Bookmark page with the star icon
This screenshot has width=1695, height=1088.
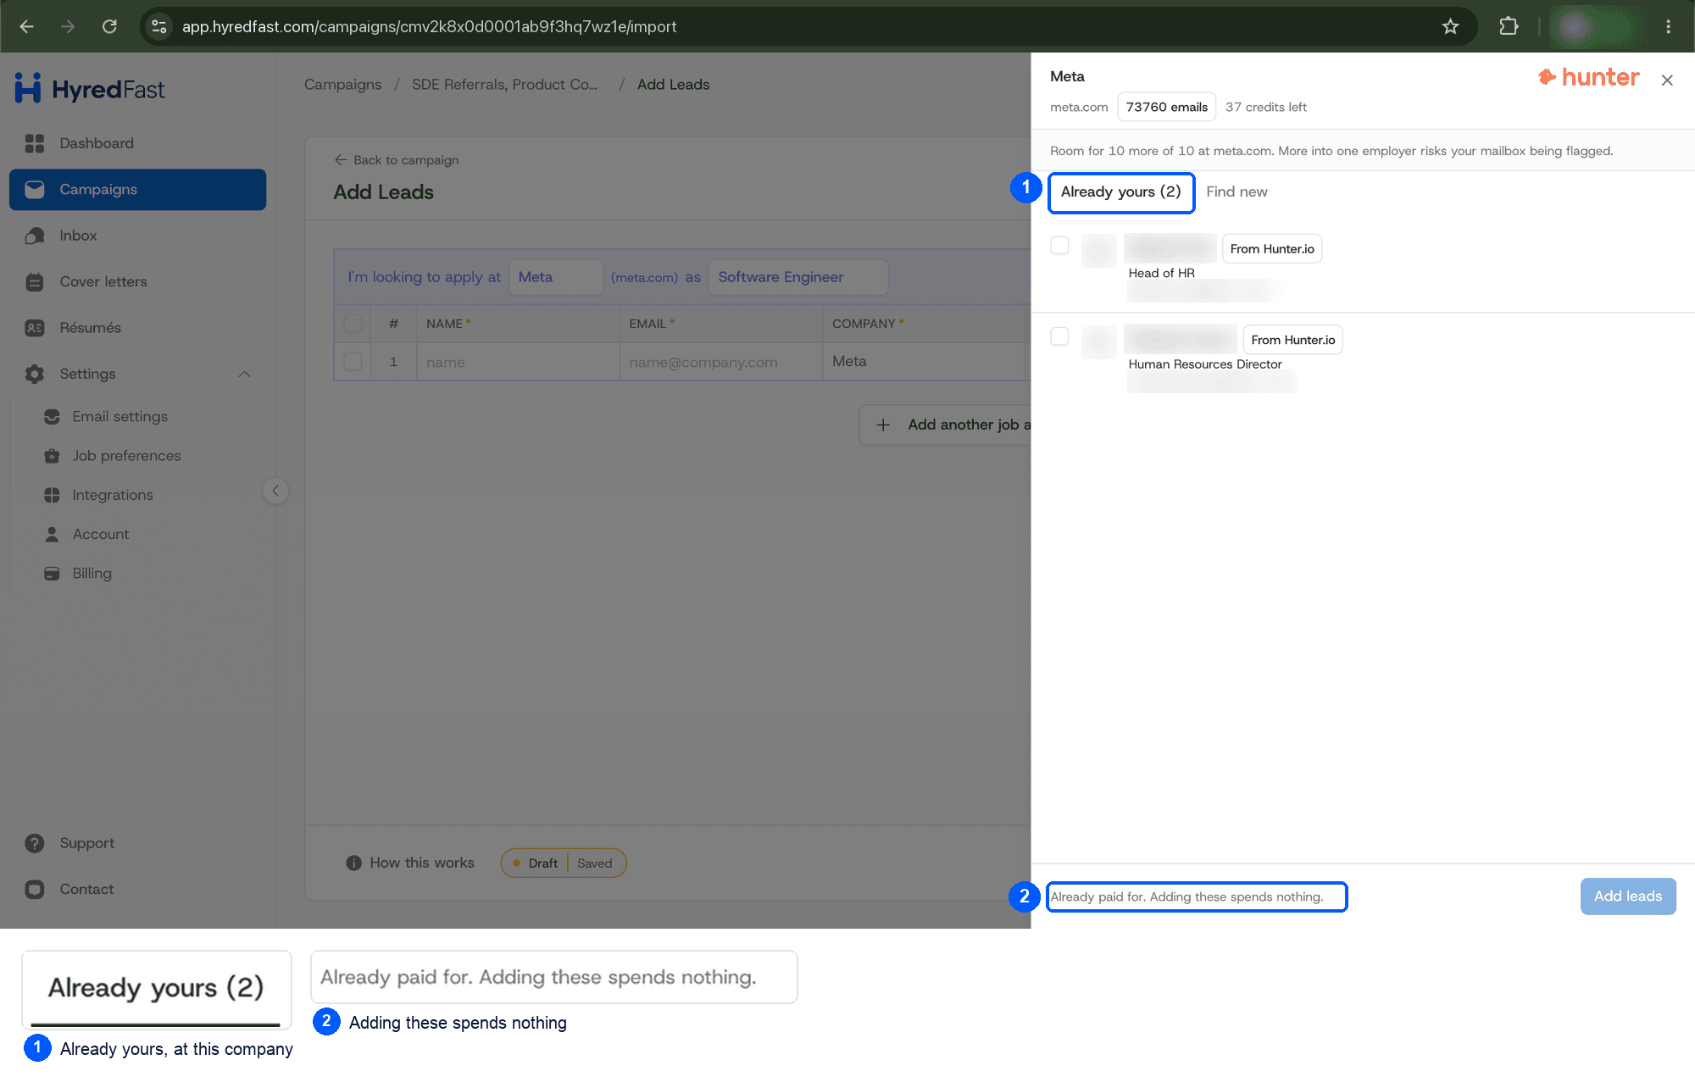coord(1450,26)
